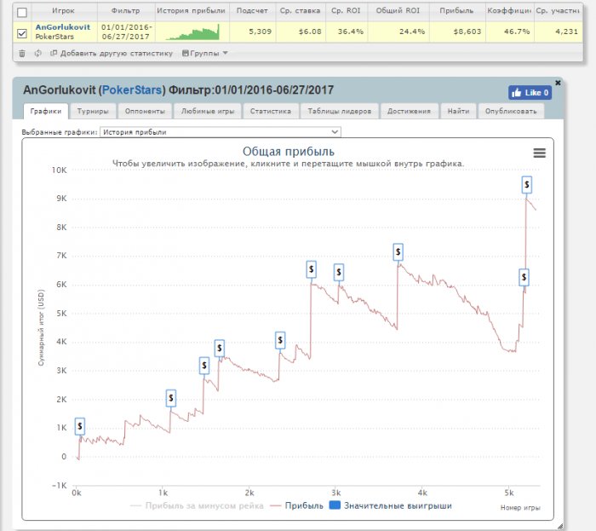Click the trash delete icon under the table
The width and height of the screenshot is (596, 531).
(x=22, y=53)
